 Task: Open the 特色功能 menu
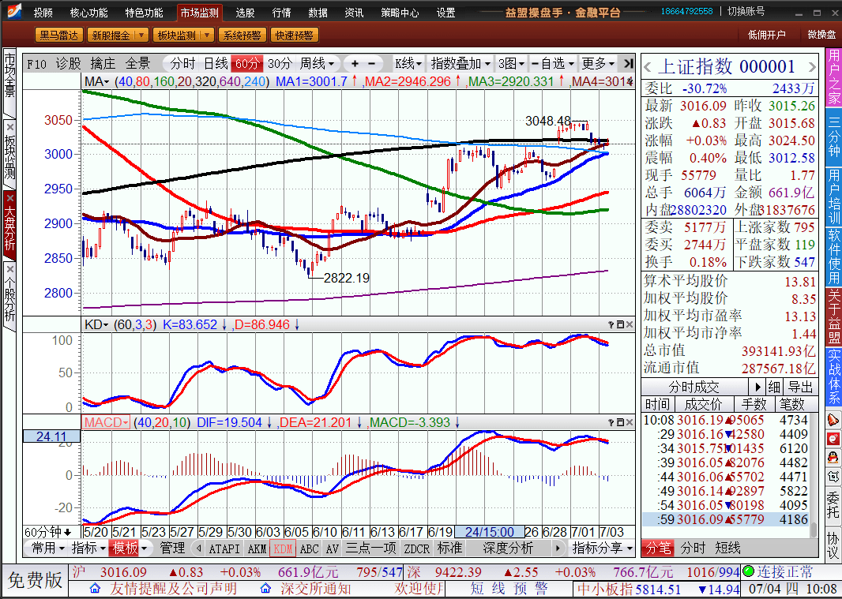pyautogui.click(x=144, y=13)
